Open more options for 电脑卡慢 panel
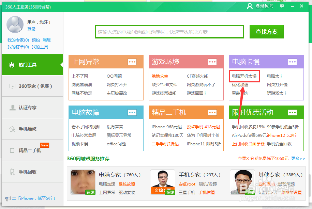Image resolution: width=312 pixels, height=209 pixels. point(292,62)
